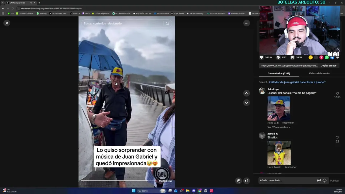The width and height of the screenshot is (345, 194).
Task: Click browser back arrow
Action: pyautogui.click(x=3, y=8)
